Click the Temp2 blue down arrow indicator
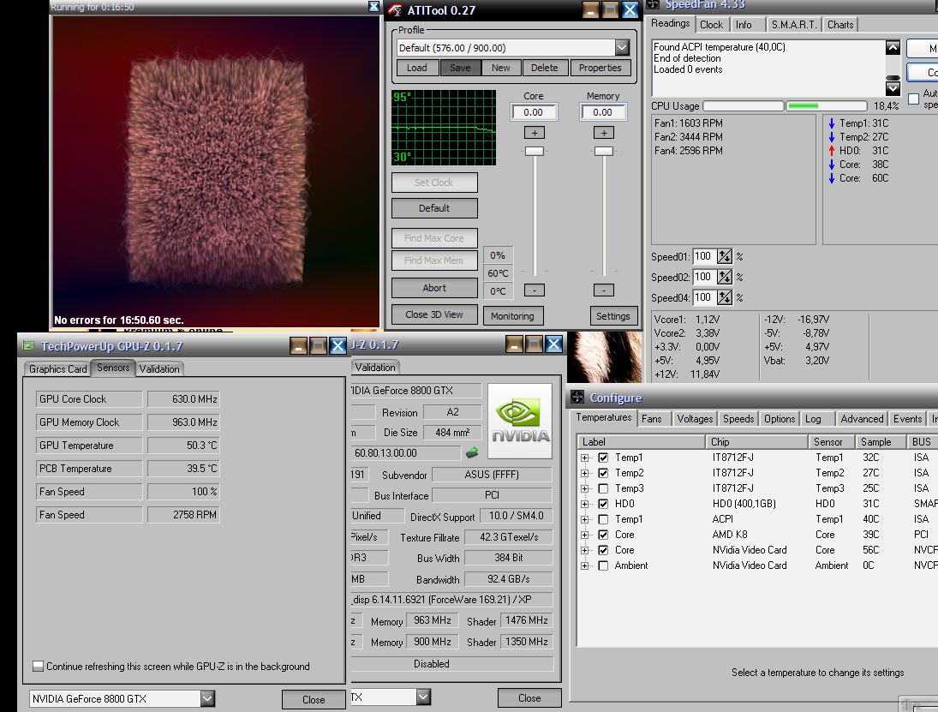The width and height of the screenshot is (938, 712). pos(832,137)
